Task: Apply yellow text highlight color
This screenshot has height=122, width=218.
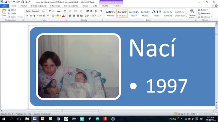Action: coord(58,16)
